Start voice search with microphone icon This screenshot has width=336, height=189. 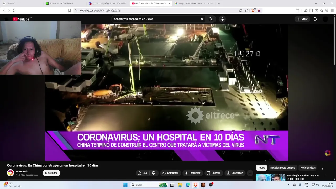222,19
